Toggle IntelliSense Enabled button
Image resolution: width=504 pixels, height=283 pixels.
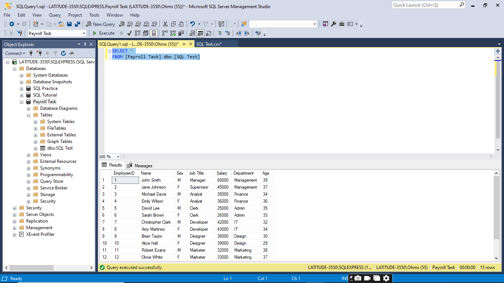154,33
